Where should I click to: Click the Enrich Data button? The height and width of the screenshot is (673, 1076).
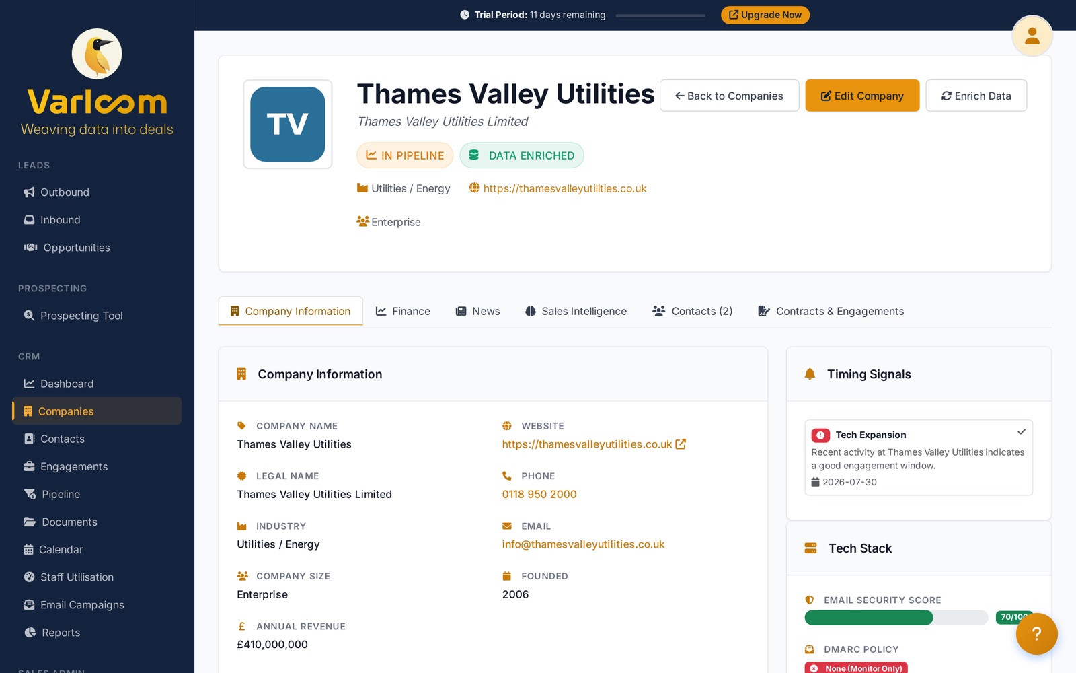[976, 96]
